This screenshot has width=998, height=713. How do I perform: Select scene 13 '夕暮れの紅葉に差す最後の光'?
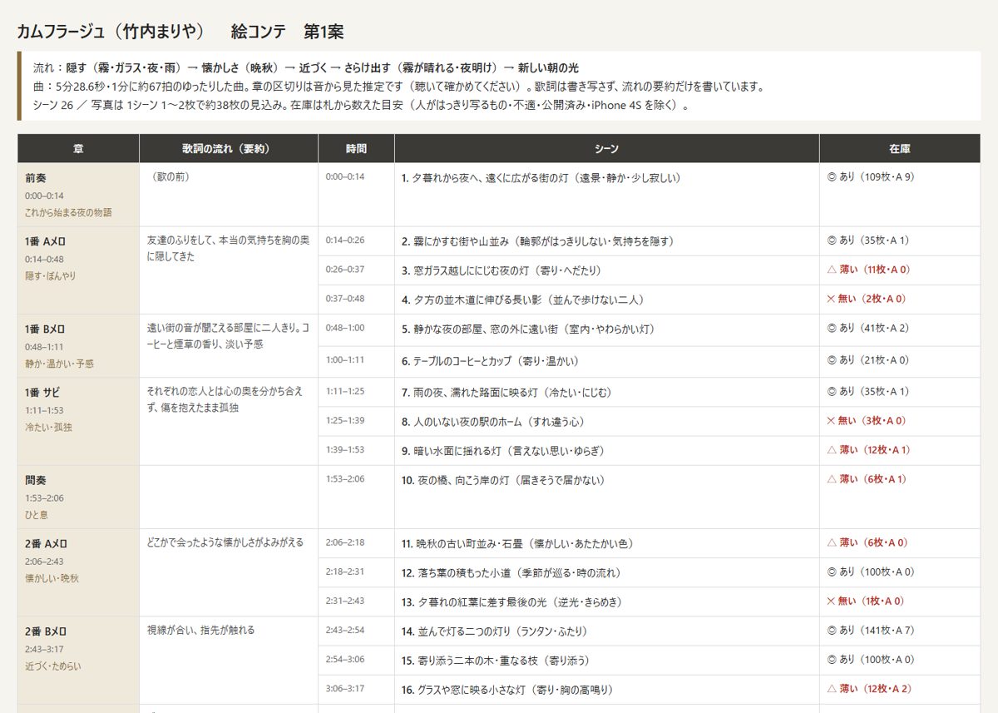click(x=607, y=602)
